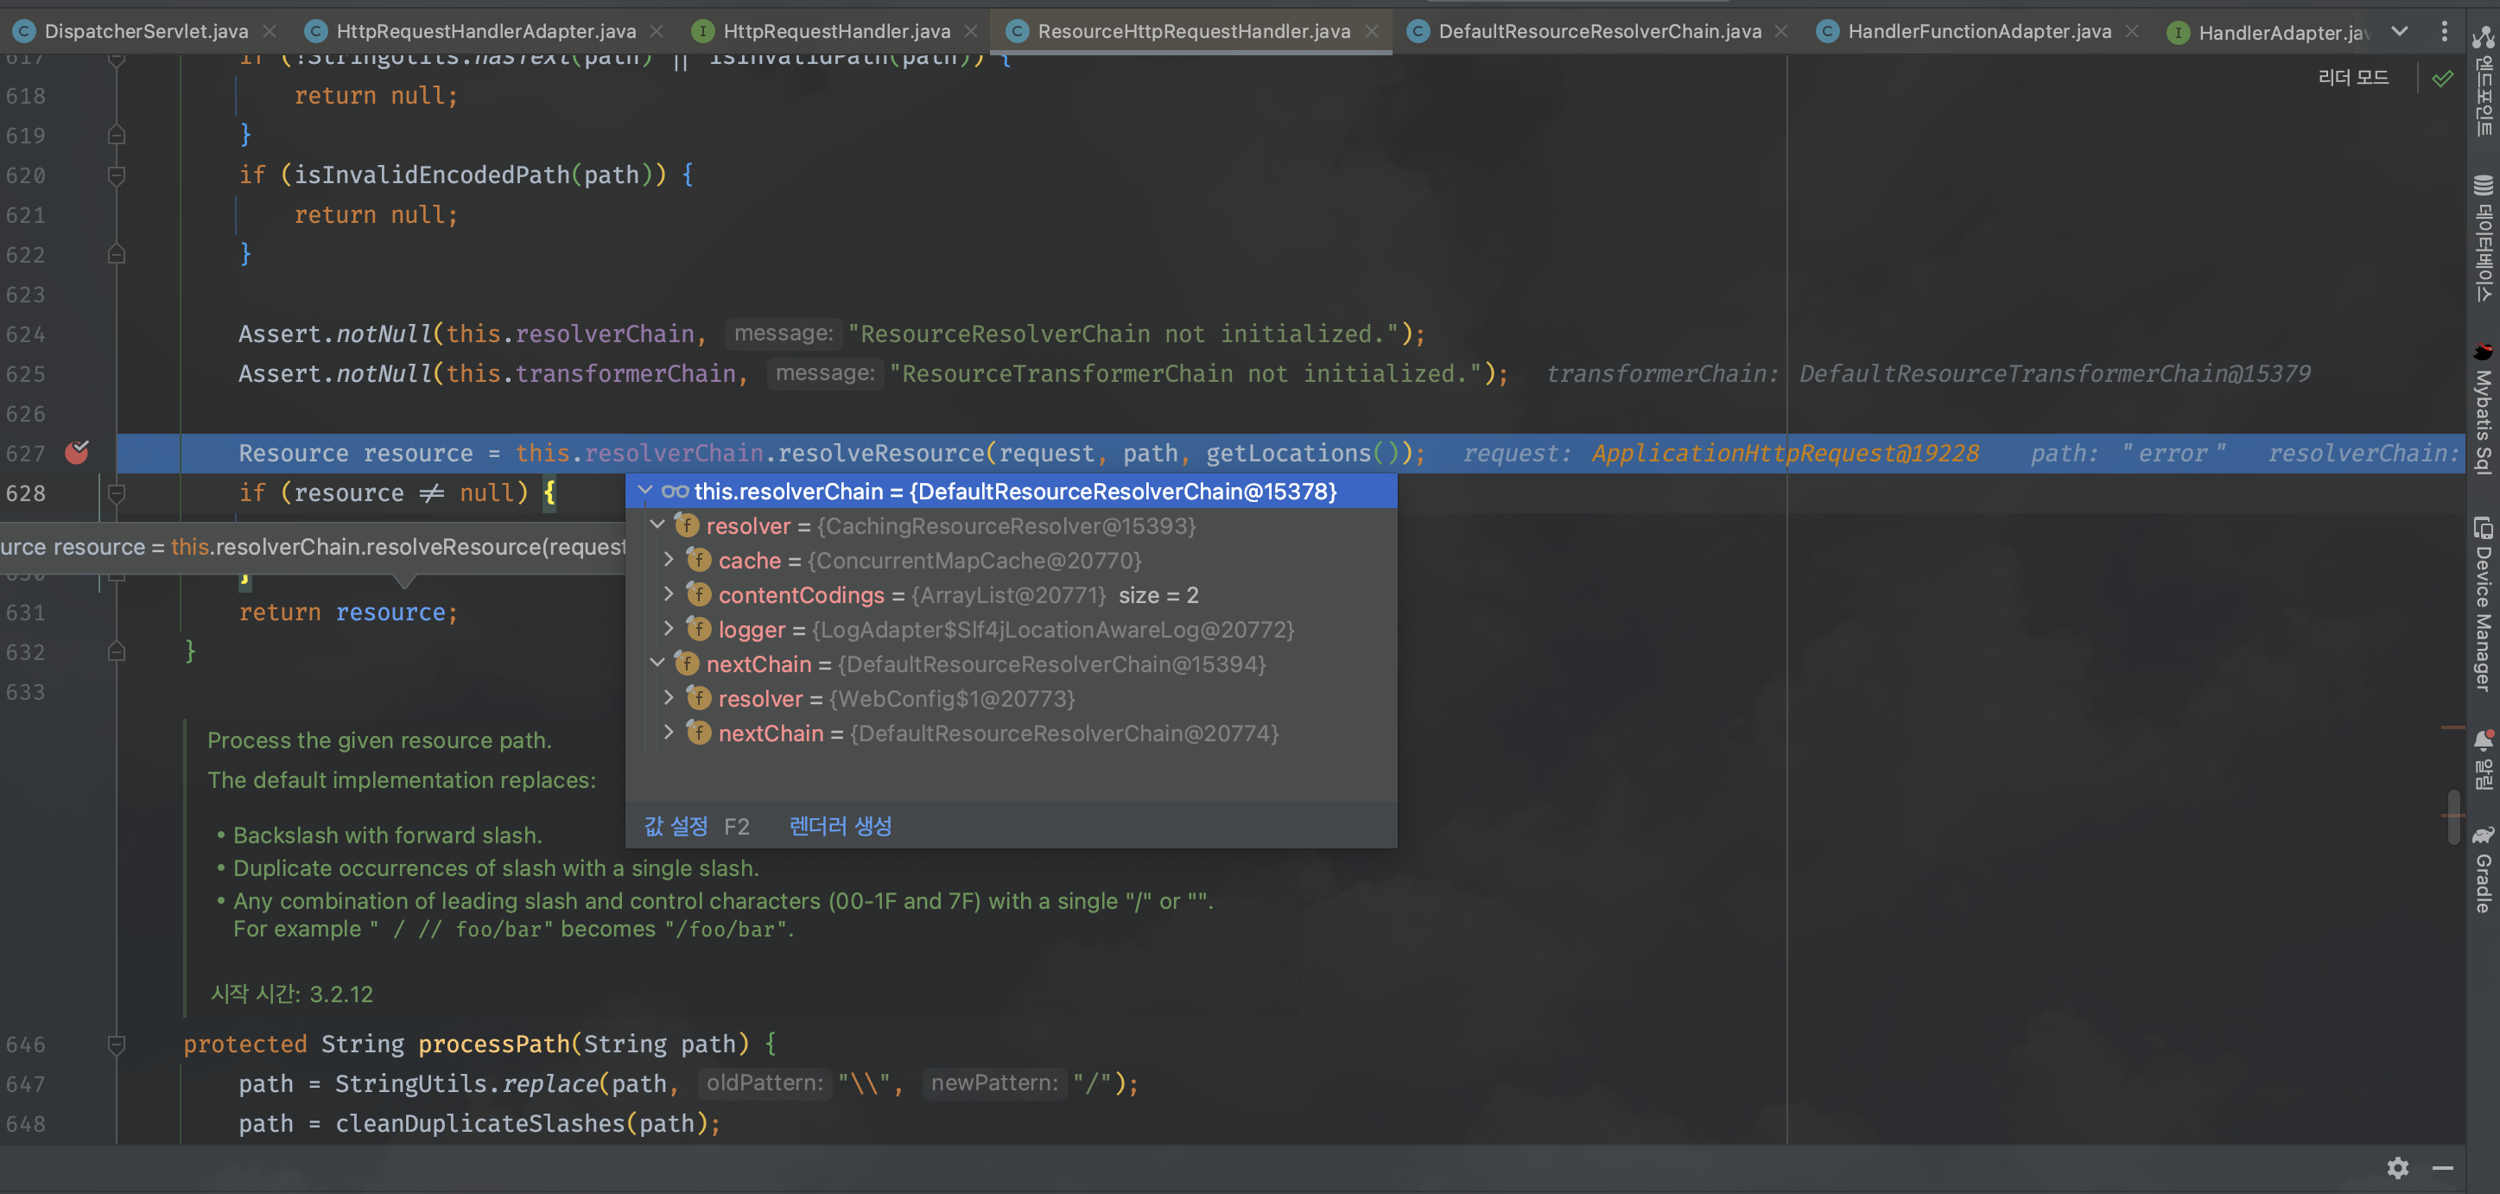This screenshot has height=1194, width=2500.
Task: Select field icon beside contentCodings
Action: 699,594
